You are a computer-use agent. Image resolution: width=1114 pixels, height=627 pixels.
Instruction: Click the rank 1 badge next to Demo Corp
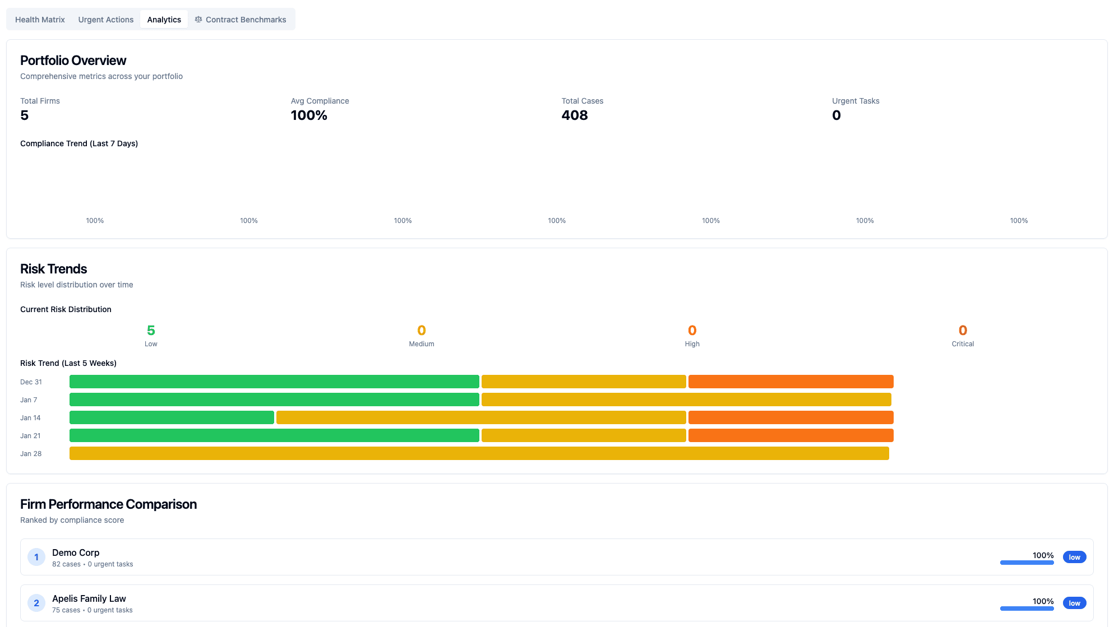click(x=36, y=557)
